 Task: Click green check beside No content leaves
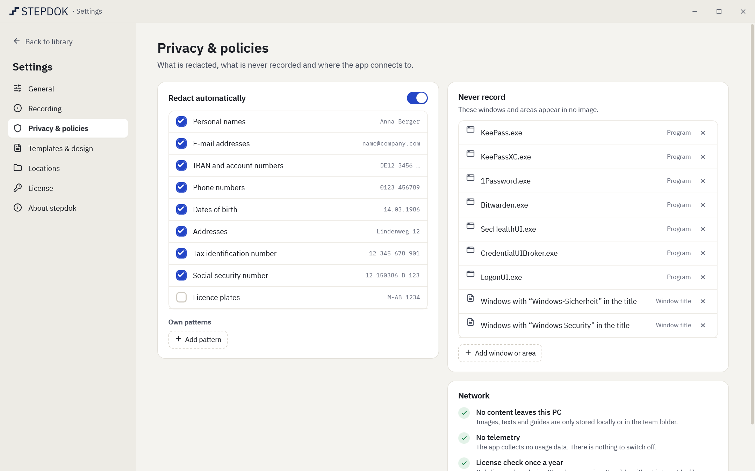tap(464, 413)
